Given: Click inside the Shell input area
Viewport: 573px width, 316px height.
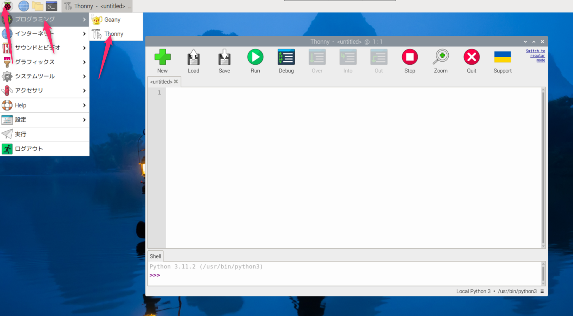Looking at the screenshot, I should [x=266, y=275].
